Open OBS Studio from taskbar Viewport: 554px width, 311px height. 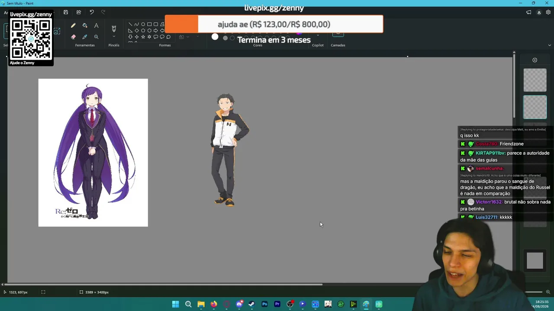coord(290,304)
